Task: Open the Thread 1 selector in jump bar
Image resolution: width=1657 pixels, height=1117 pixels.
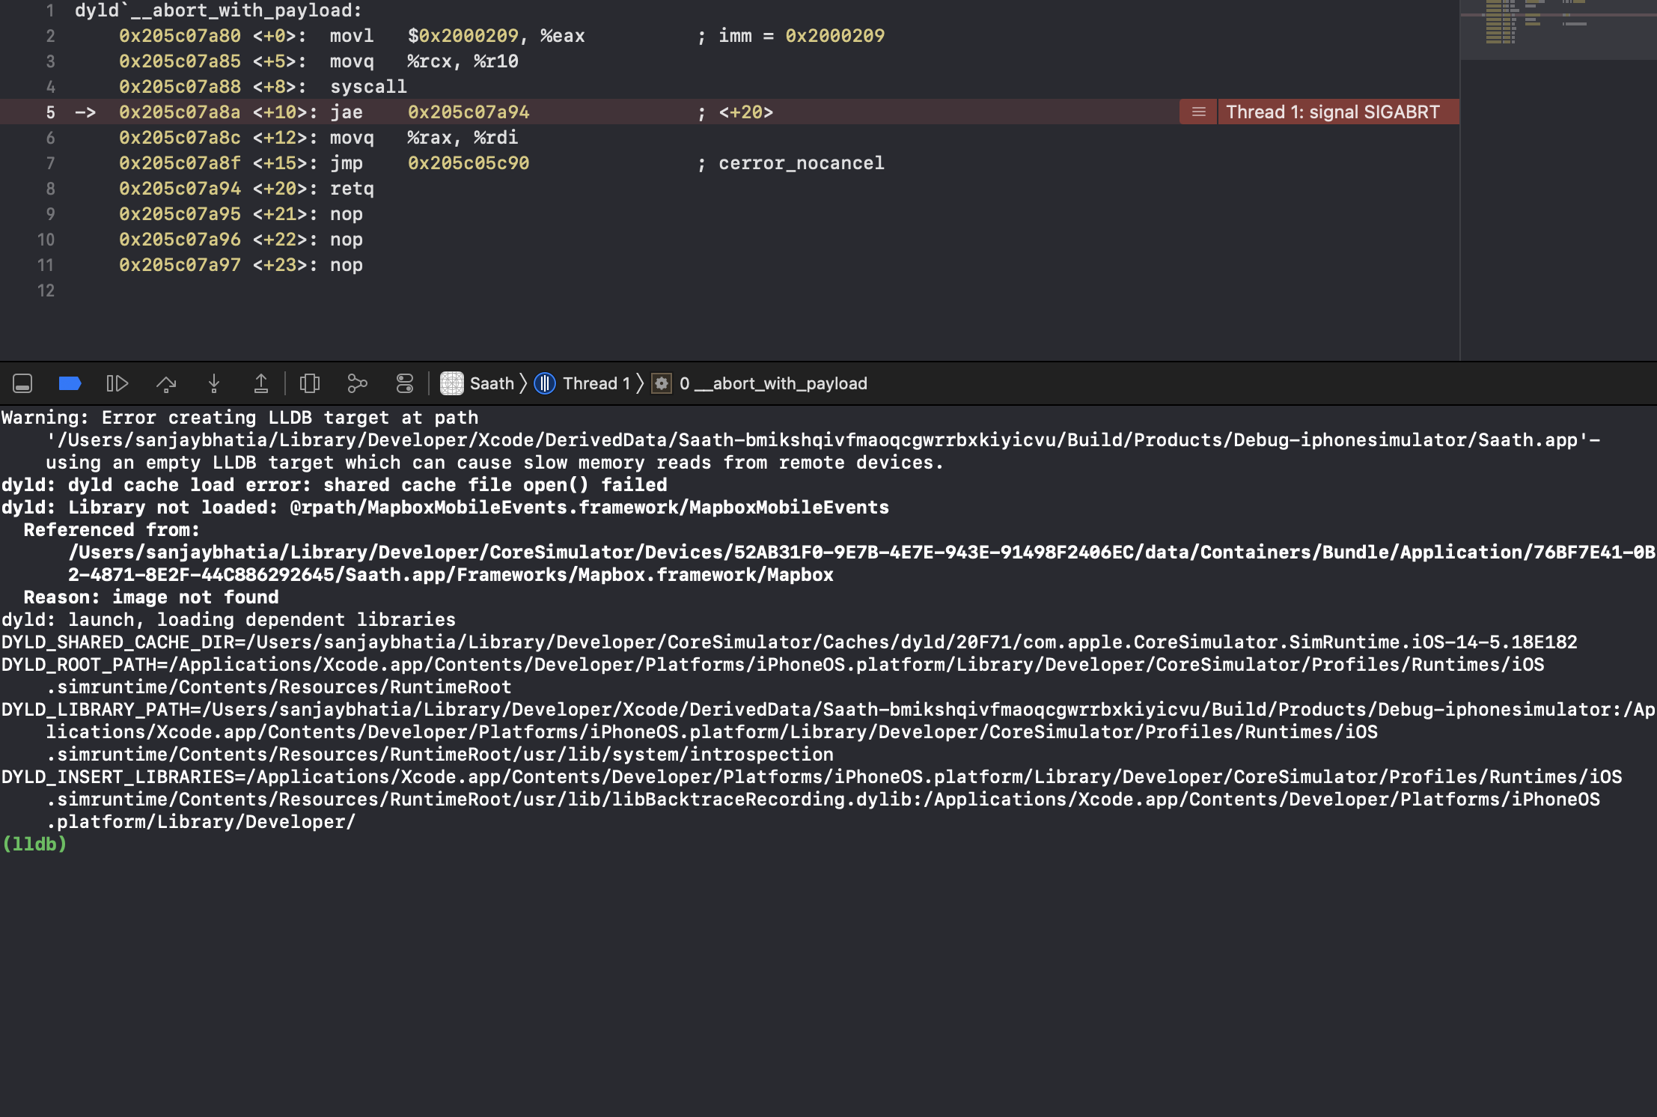Action: pyautogui.click(x=596, y=383)
